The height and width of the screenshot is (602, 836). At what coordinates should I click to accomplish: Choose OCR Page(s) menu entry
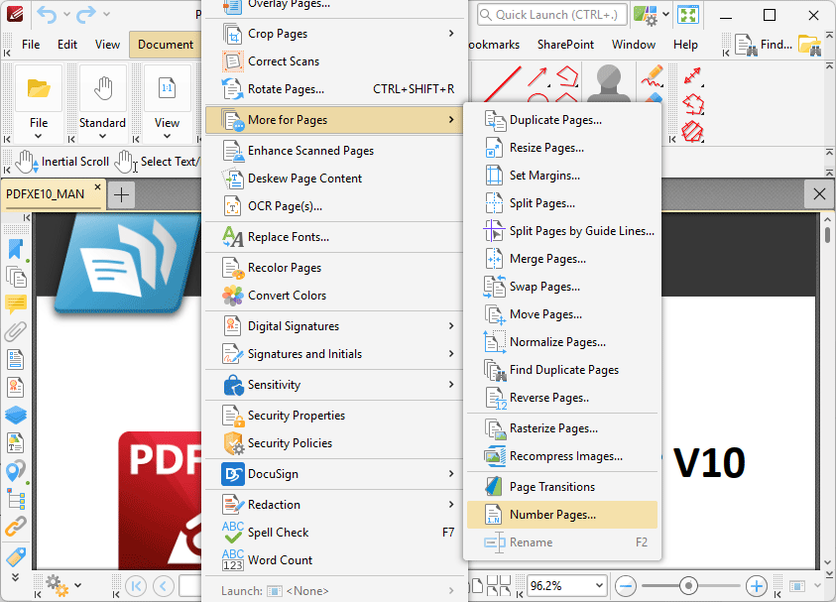click(x=334, y=206)
